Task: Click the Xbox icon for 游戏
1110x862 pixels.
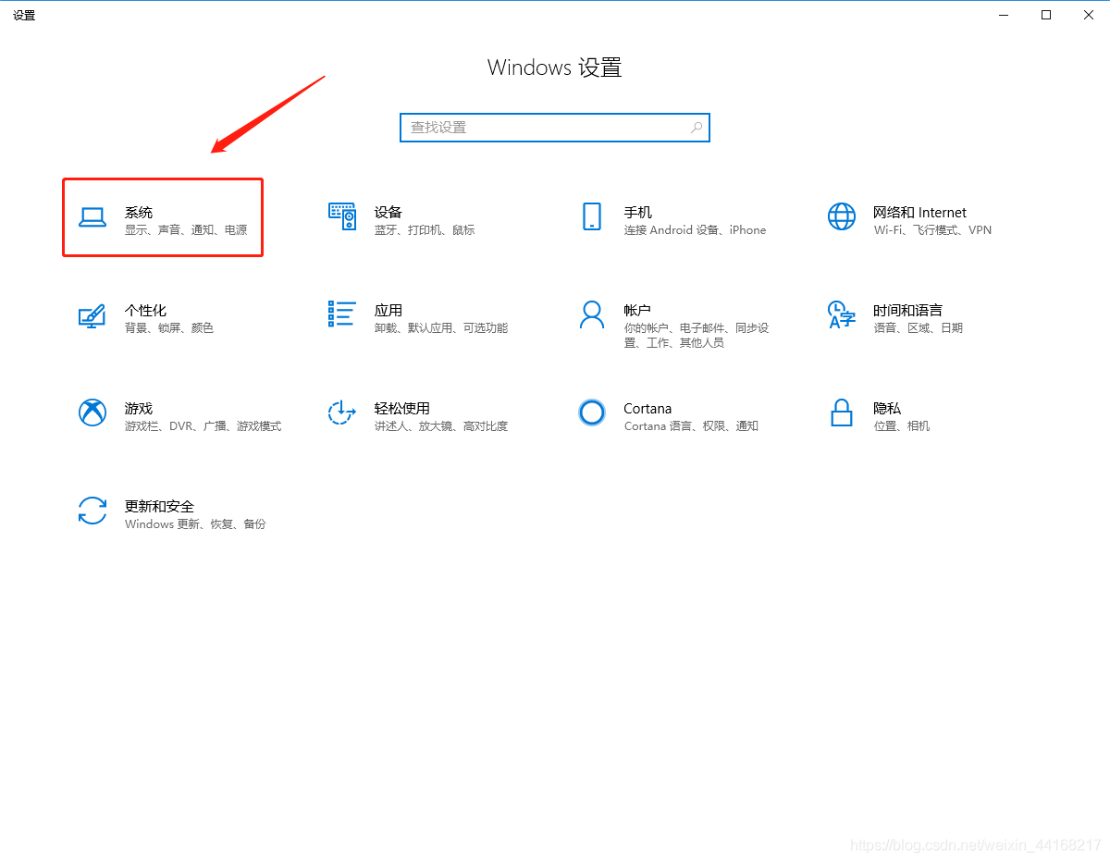Action: coord(92,413)
